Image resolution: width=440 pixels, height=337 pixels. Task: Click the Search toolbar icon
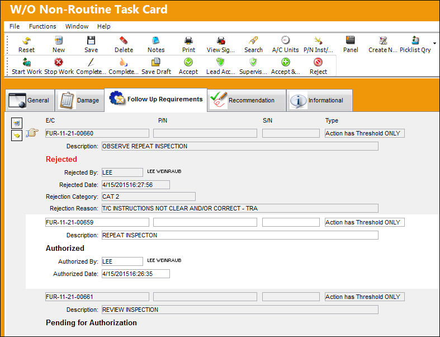[253, 41]
